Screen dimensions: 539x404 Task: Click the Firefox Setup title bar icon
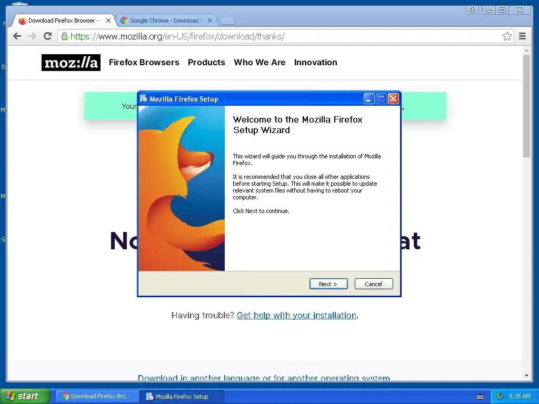(x=144, y=98)
